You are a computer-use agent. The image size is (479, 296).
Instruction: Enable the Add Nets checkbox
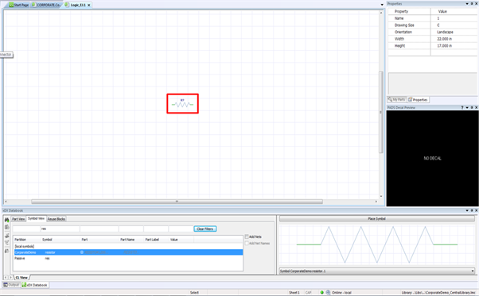pos(247,236)
